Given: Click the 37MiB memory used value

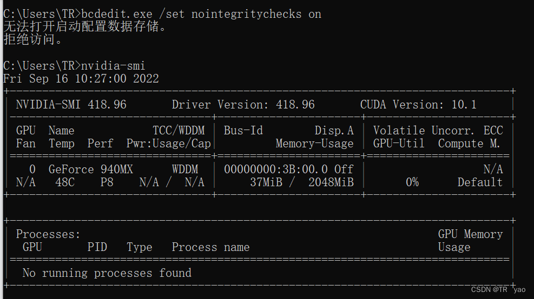Looking at the screenshot, I should point(266,182).
